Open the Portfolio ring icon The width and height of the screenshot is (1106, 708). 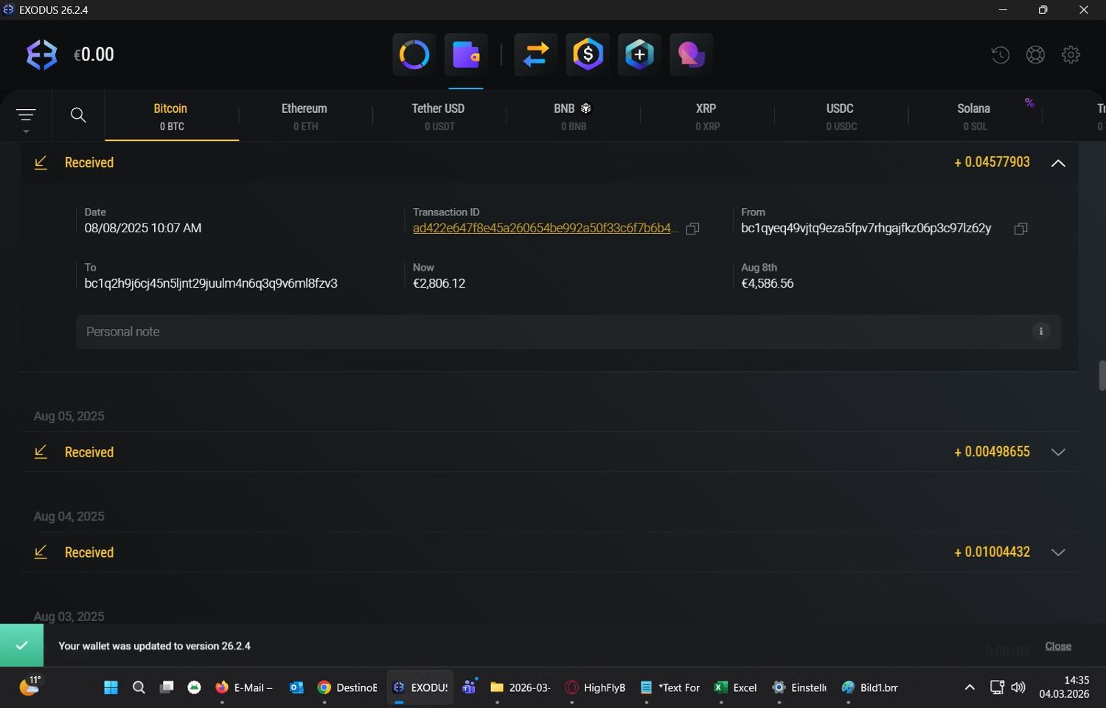[x=414, y=55]
